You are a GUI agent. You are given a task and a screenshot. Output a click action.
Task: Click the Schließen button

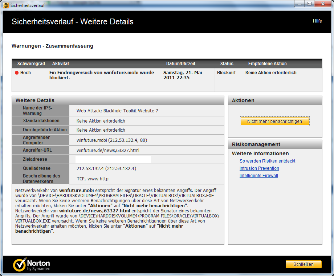304,264
